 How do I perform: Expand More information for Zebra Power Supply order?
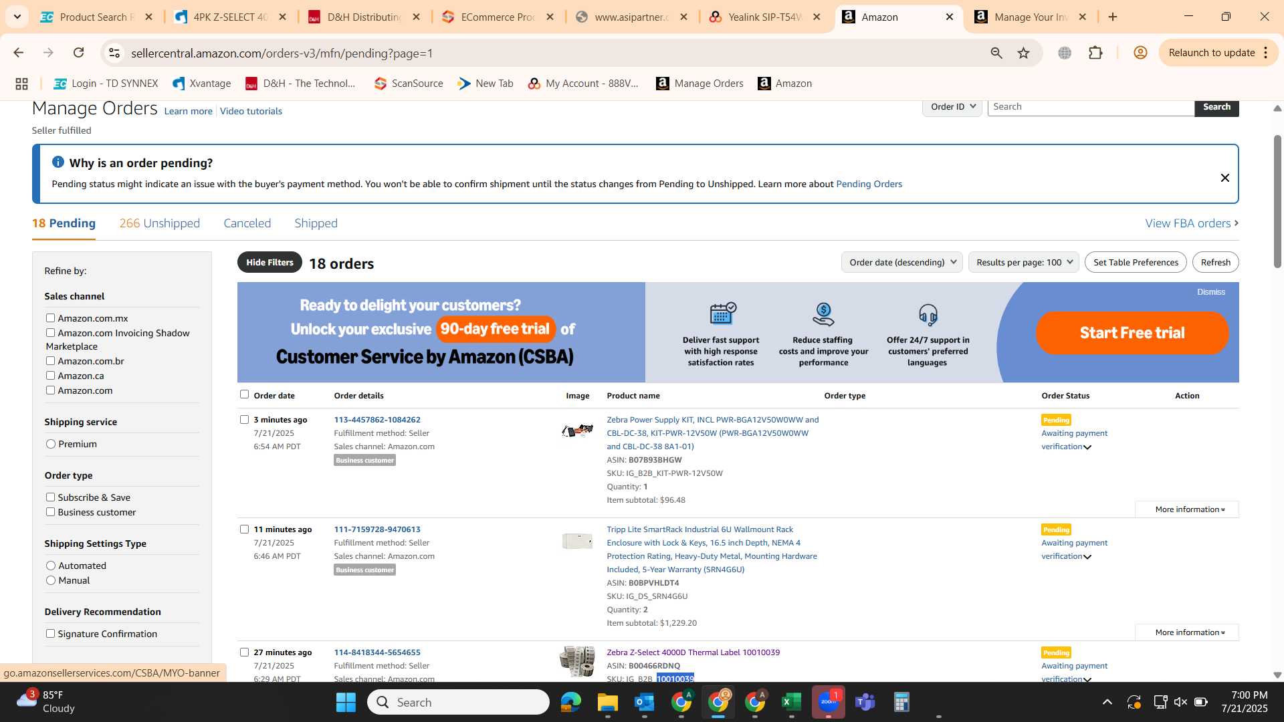[x=1187, y=509]
